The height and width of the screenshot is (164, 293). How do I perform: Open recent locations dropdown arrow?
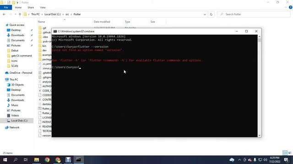pyautogui.click(x=15, y=14)
